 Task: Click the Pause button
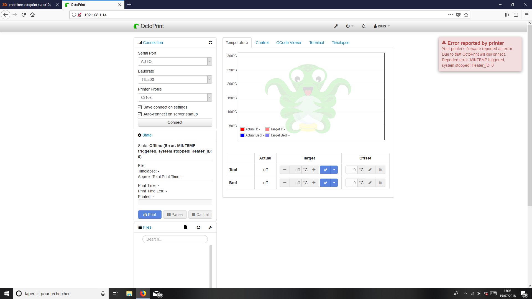click(175, 215)
